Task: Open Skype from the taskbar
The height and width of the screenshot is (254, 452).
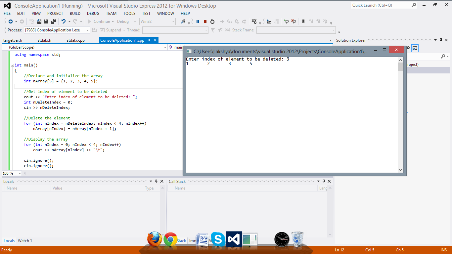Action: click(x=218, y=239)
